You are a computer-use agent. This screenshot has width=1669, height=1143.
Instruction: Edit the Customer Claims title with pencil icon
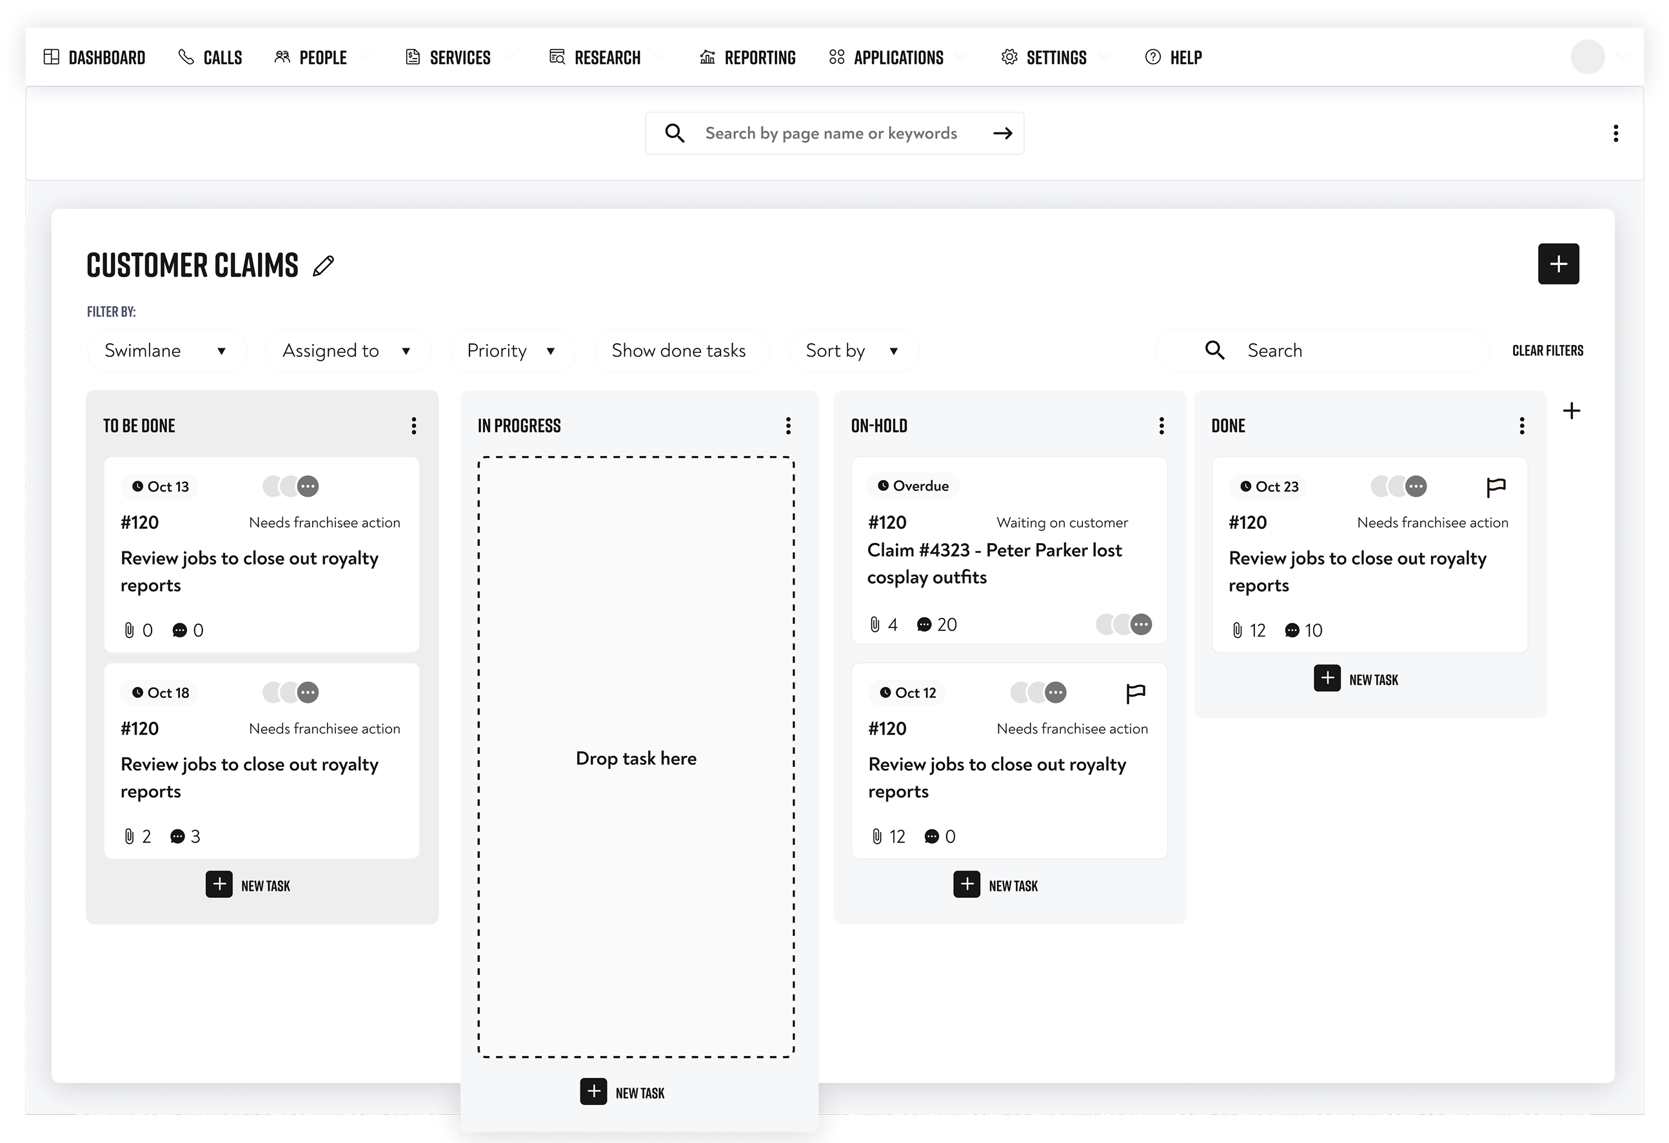pos(323,266)
